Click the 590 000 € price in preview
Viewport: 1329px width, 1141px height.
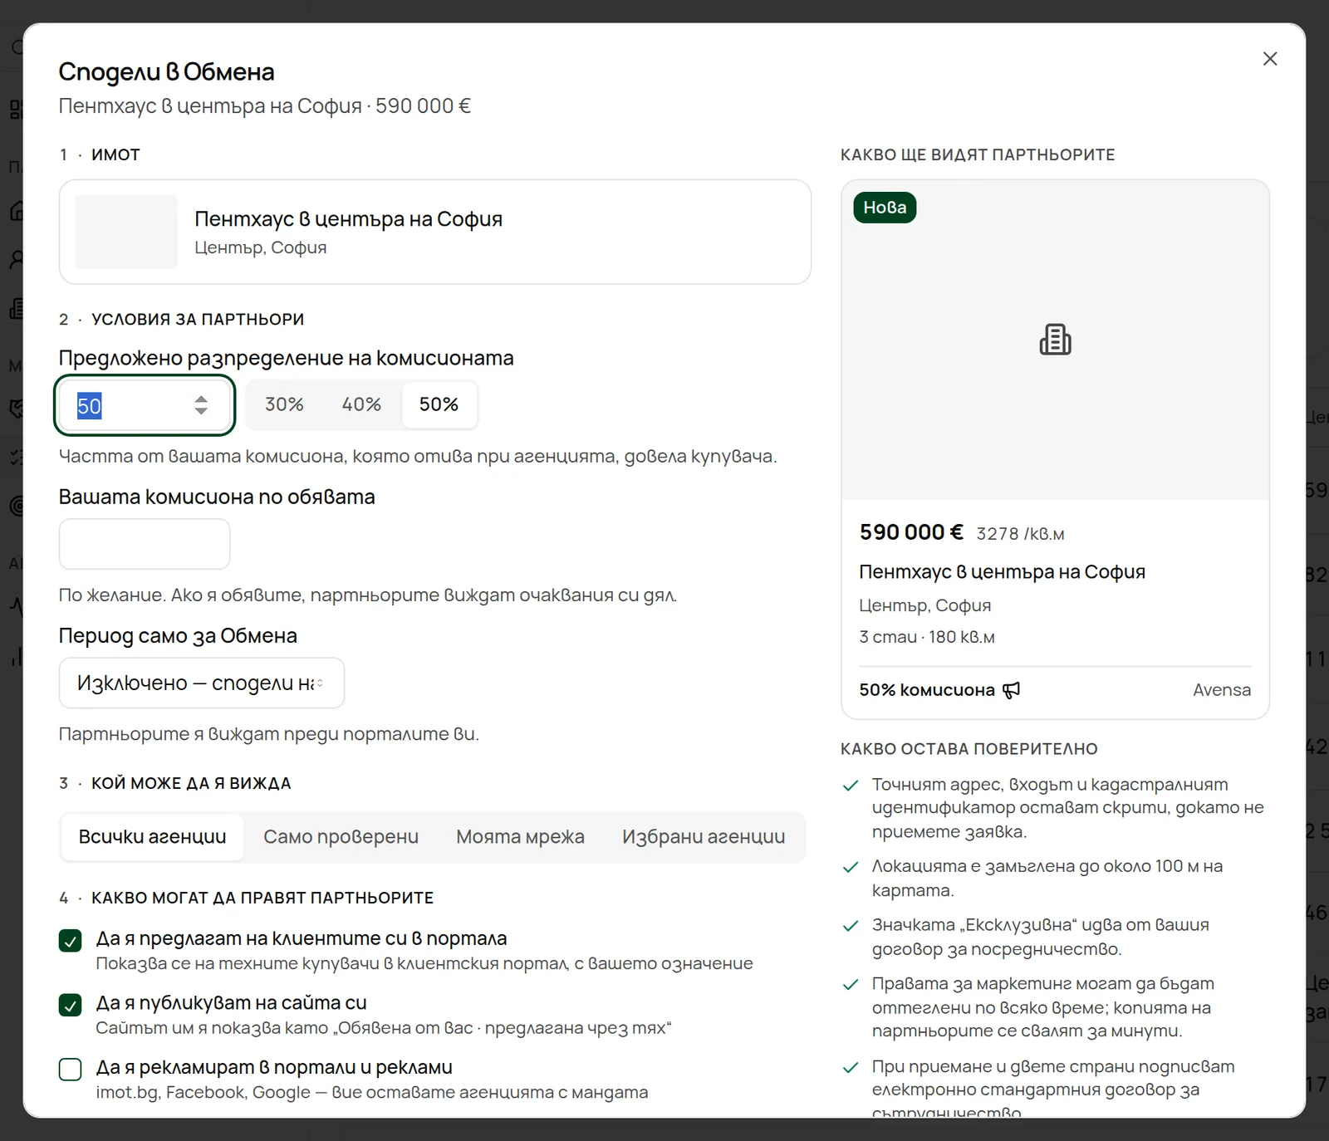(x=911, y=532)
